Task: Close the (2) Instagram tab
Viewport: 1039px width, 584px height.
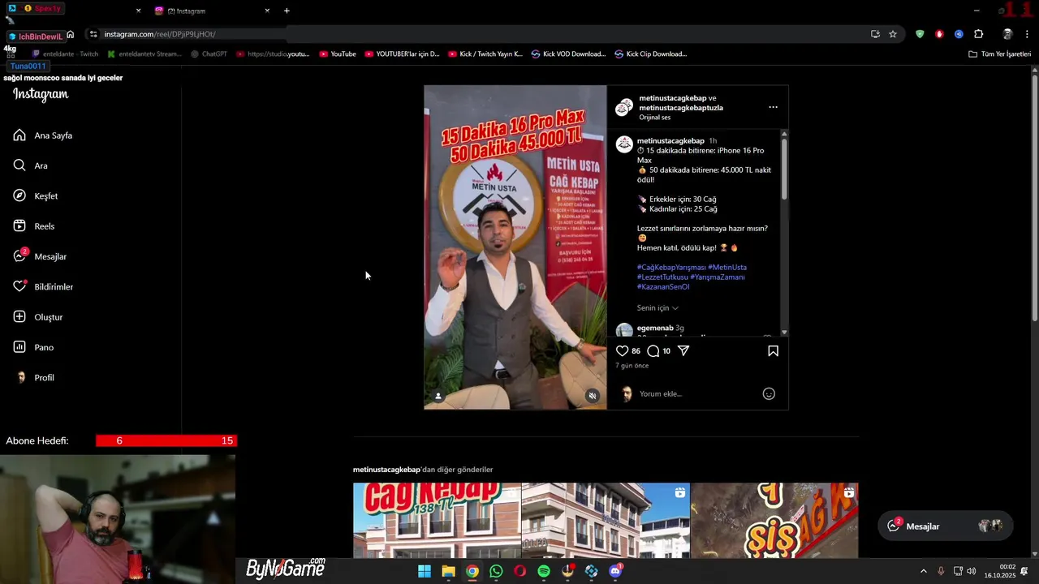Action: (x=267, y=11)
